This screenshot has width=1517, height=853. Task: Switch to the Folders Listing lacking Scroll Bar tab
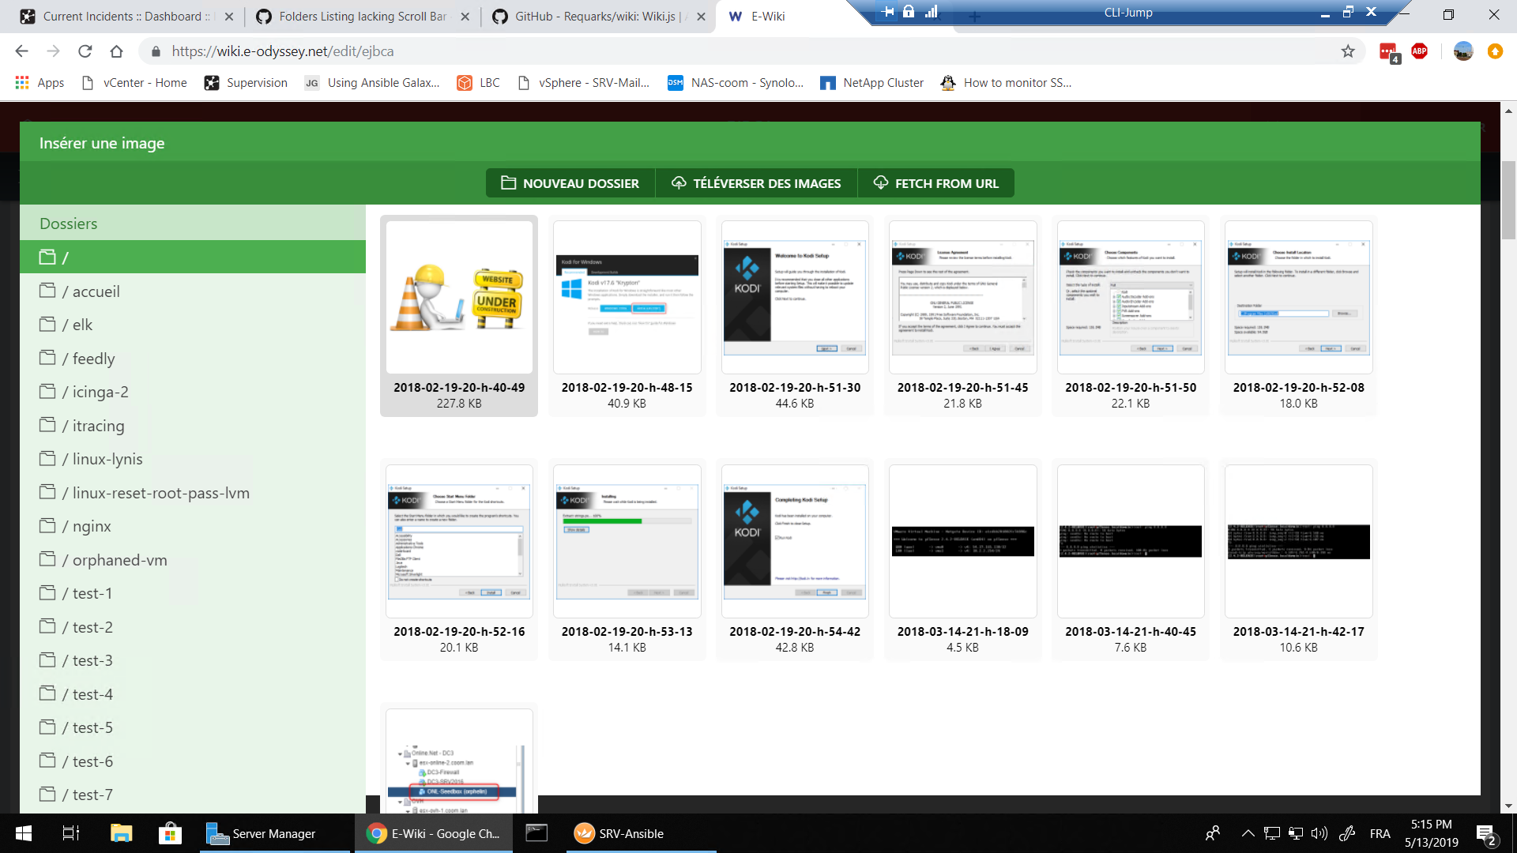(363, 16)
